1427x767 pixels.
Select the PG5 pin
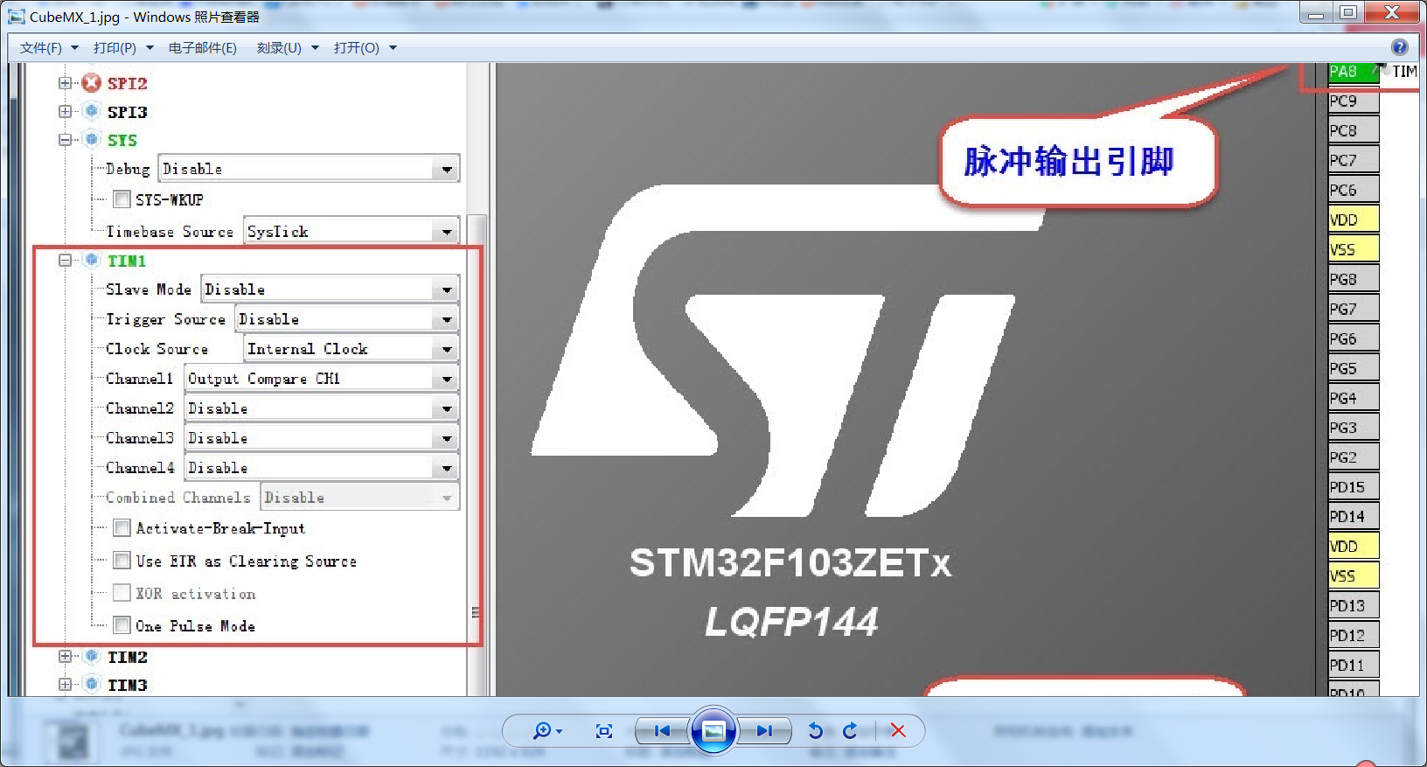[1354, 368]
